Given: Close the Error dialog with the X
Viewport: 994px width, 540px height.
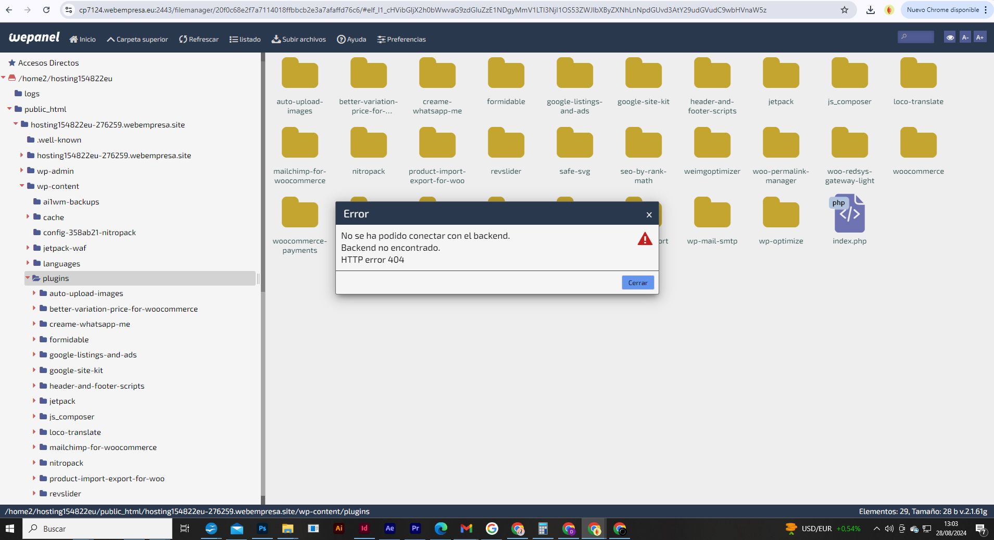Looking at the screenshot, I should pyautogui.click(x=649, y=214).
